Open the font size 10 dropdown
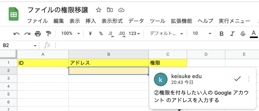Image resolution: width=259 pixels, height=111 pixels. 202,33
